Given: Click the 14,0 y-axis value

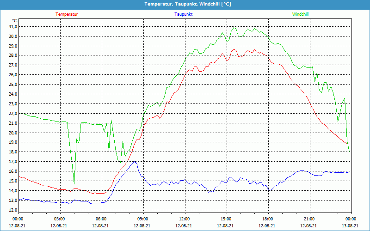Looking at the screenshot, I should [x=13, y=190].
